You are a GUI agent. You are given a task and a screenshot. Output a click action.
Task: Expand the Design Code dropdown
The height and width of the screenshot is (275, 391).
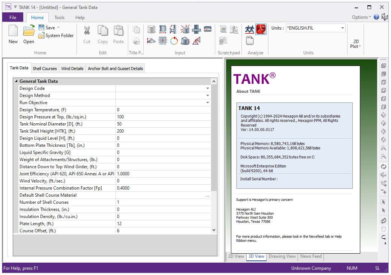coord(207,88)
